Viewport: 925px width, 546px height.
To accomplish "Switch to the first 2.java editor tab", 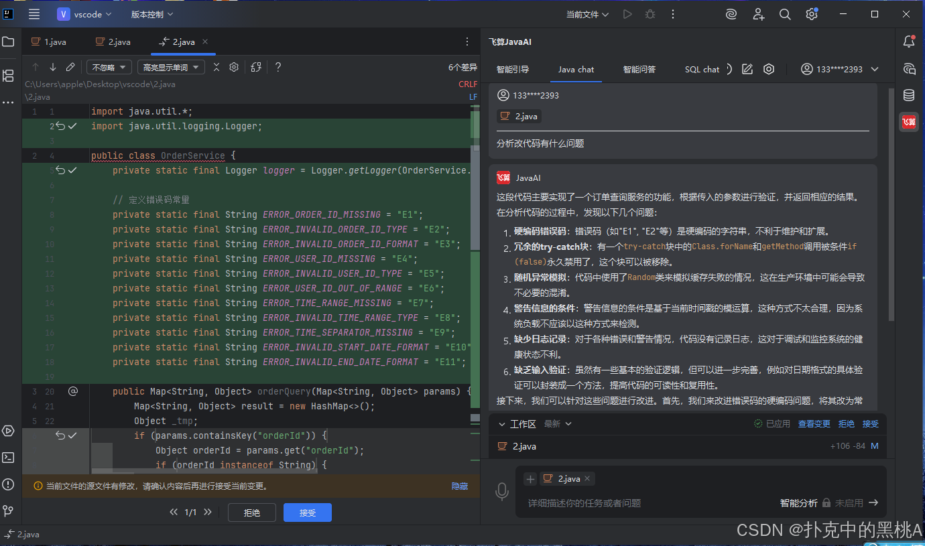I will (113, 42).
